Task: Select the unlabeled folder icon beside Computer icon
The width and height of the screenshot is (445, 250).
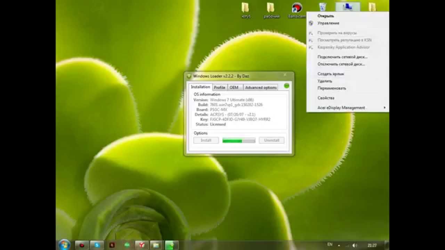Action: tap(372, 7)
